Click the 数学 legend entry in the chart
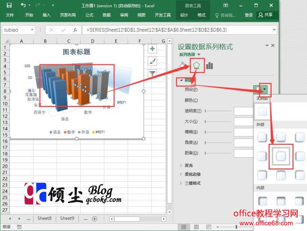The width and height of the screenshot is (307, 231). pyautogui.click(x=69, y=132)
